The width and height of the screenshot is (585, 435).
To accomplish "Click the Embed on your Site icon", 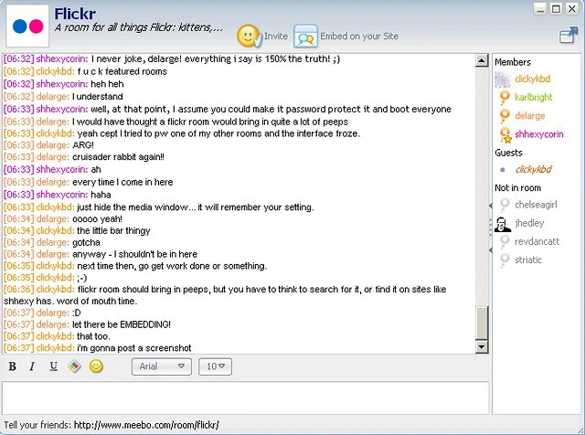I will point(305,37).
